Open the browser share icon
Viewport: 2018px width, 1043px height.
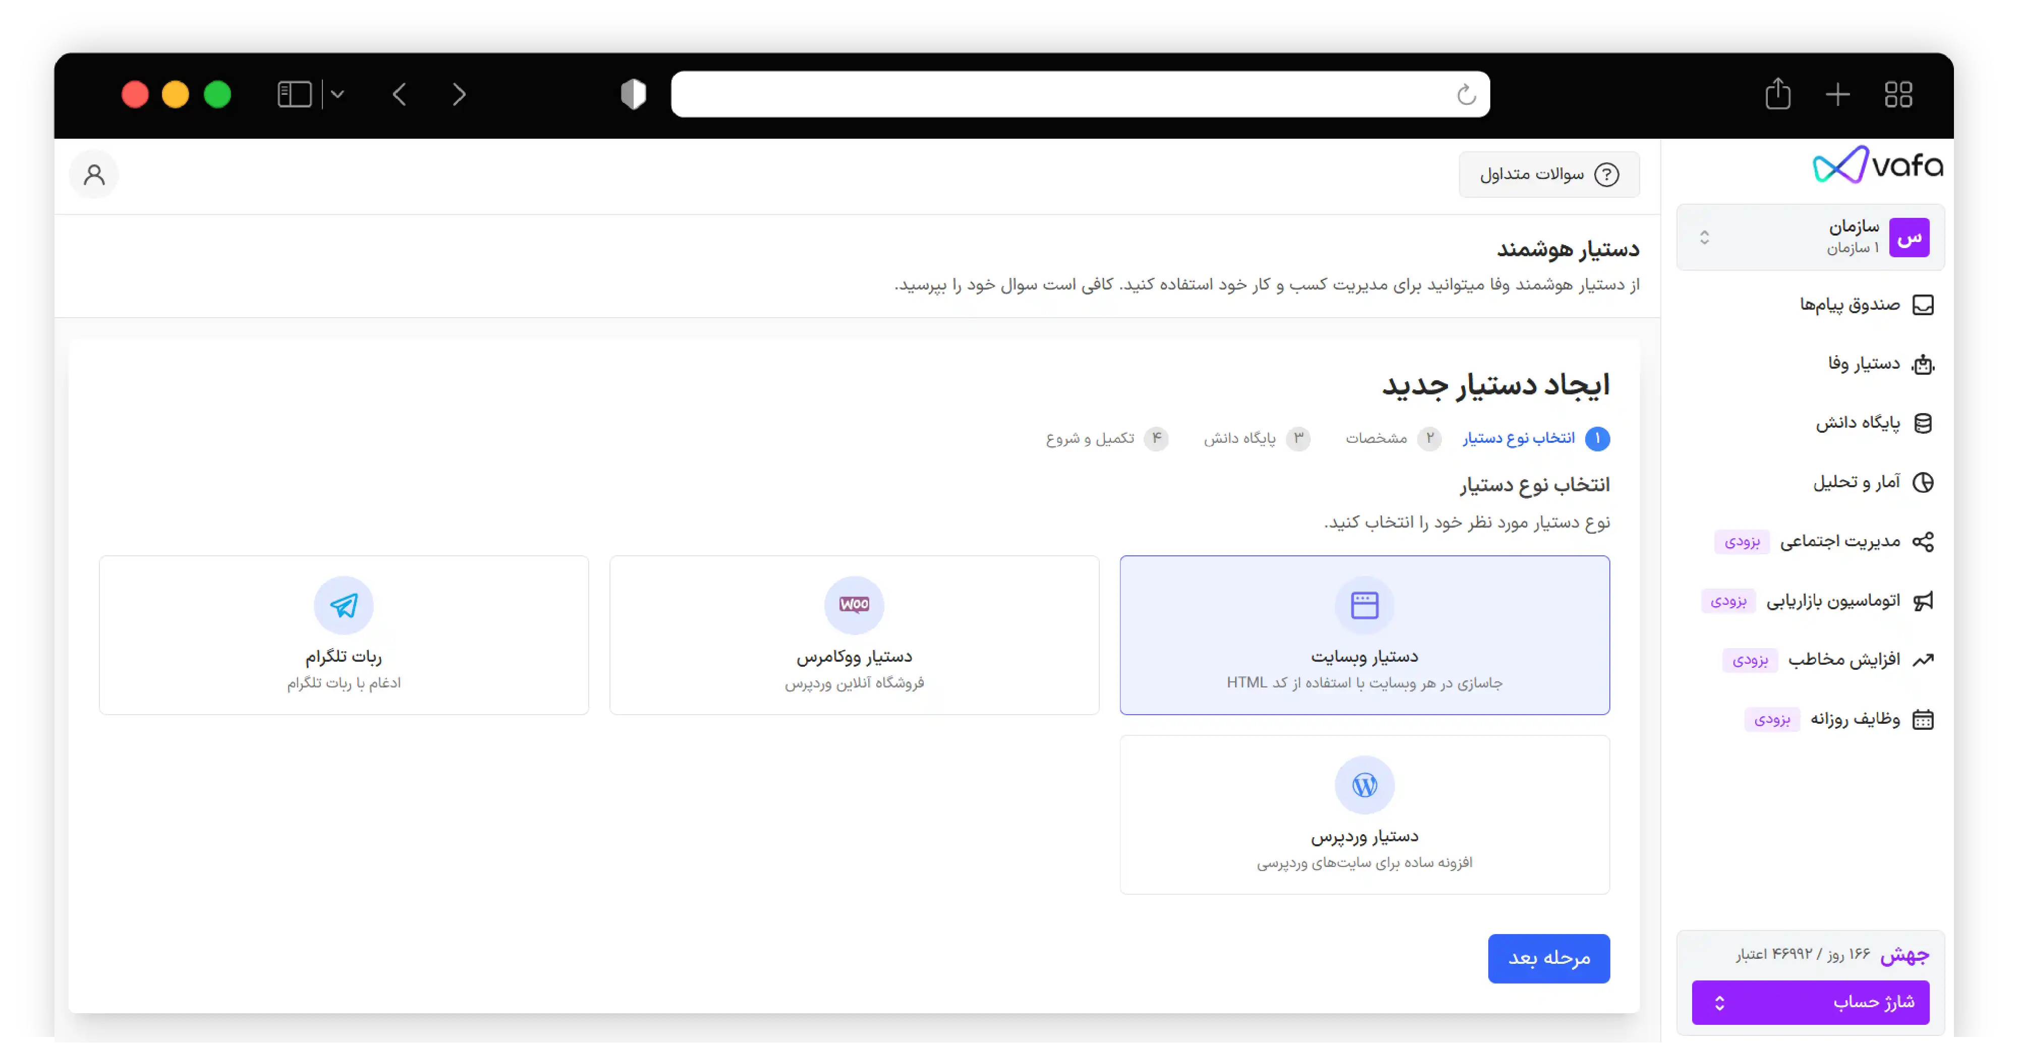pyautogui.click(x=1777, y=94)
